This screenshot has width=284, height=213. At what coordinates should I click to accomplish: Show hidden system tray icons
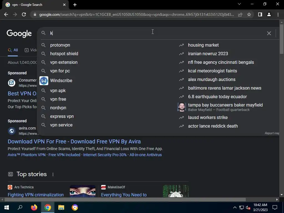click(235, 207)
